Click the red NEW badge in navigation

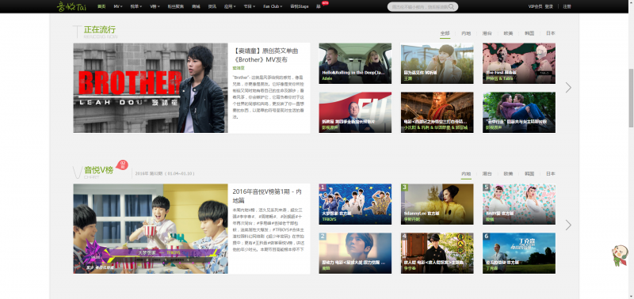click(325, 3)
